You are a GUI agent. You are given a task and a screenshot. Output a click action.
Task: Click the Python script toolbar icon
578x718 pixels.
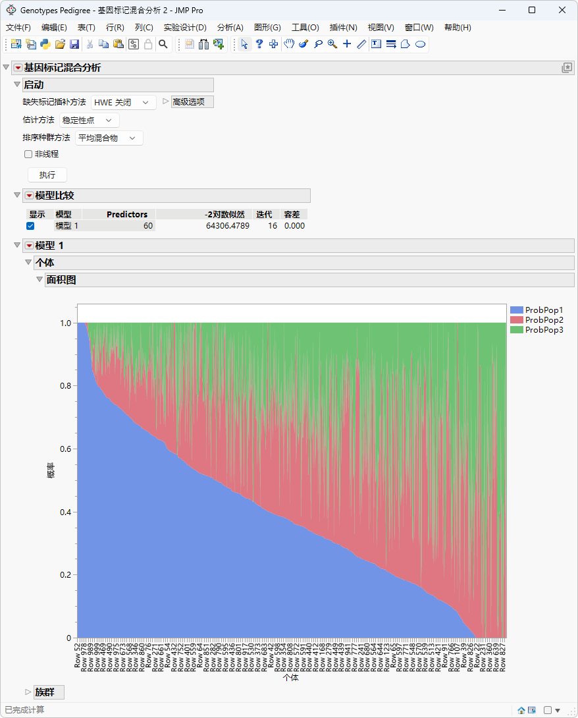[45, 44]
